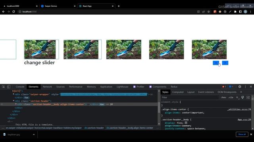
Task: Toggle the device toolbar icon
Action: pos(9,87)
